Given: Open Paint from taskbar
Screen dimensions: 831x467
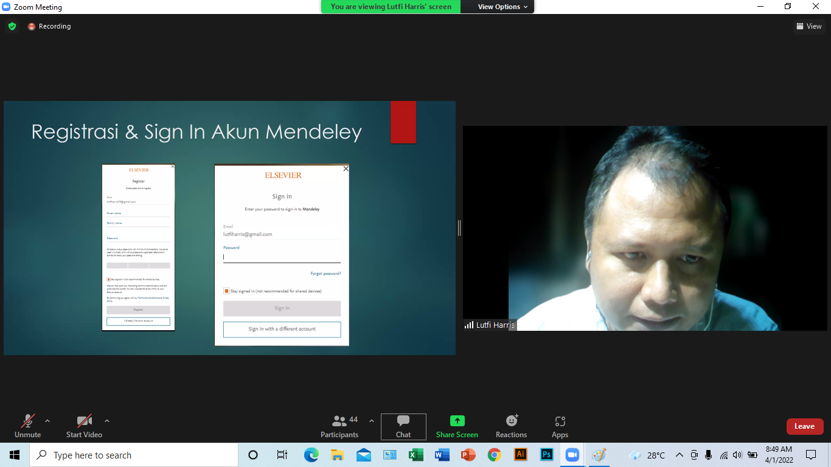Looking at the screenshot, I should pos(599,455).
